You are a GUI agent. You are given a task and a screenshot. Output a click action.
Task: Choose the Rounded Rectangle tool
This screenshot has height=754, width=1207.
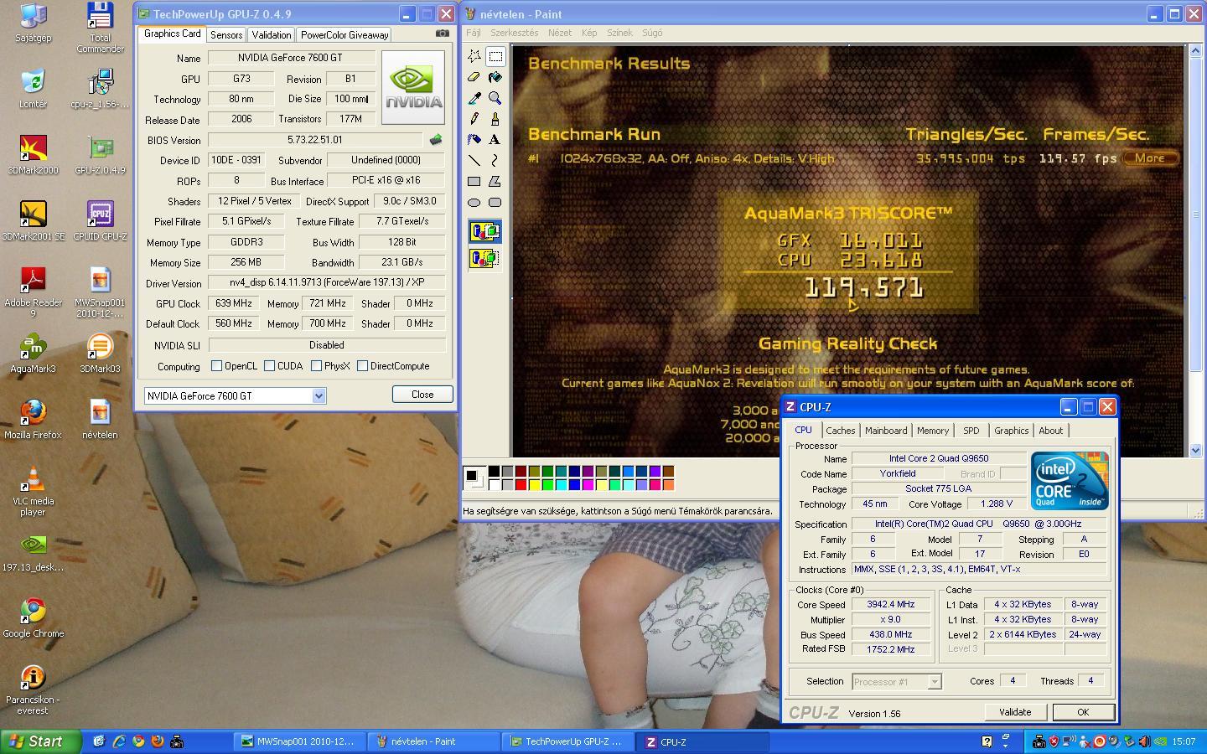(495, 202)
